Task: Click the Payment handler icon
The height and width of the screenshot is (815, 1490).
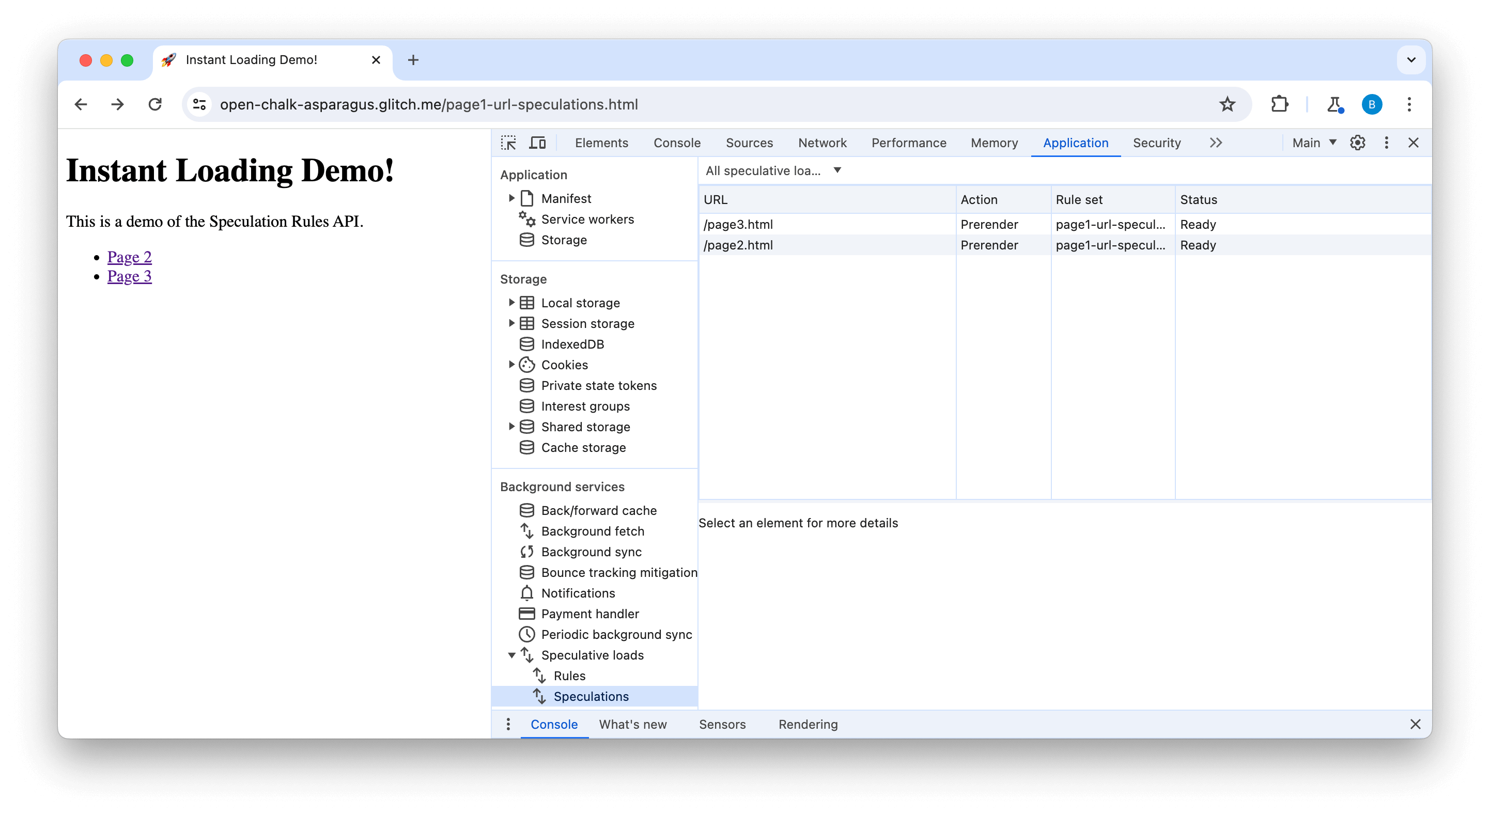Action: click(x=526, y=614)
